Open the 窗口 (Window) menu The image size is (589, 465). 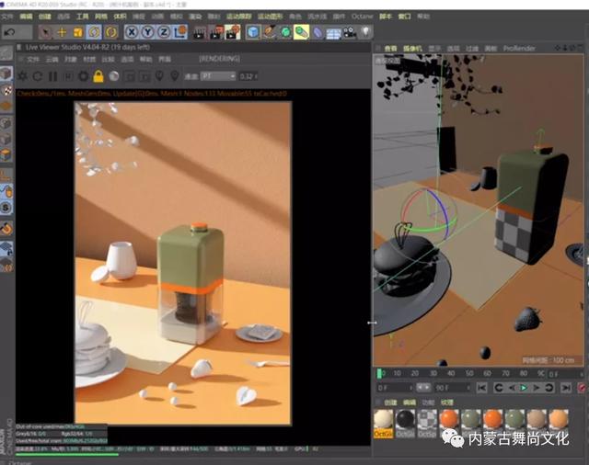[404, 17]
